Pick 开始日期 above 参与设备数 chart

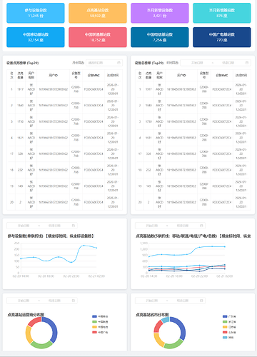click(x=24, y=226)
